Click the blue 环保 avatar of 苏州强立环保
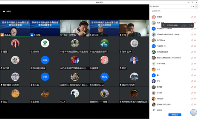Viewport: 205px width, 119px height. (45, 60)
